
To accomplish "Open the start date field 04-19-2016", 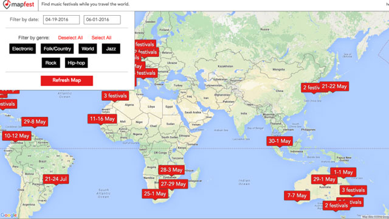I will pyautogui.click(x=61, y=19).
